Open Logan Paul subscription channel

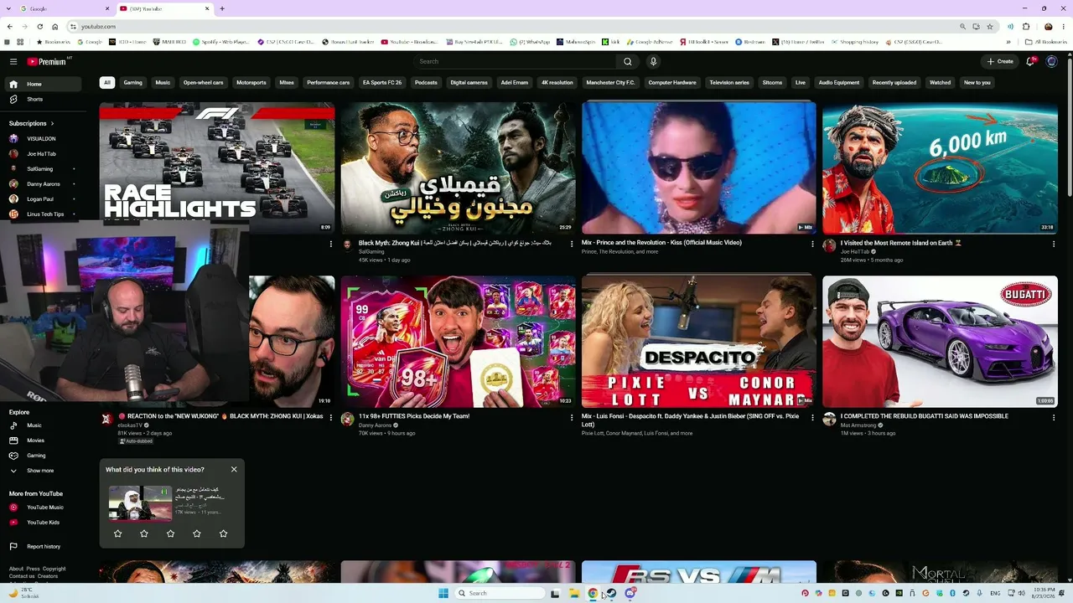(x=42, y=199)
